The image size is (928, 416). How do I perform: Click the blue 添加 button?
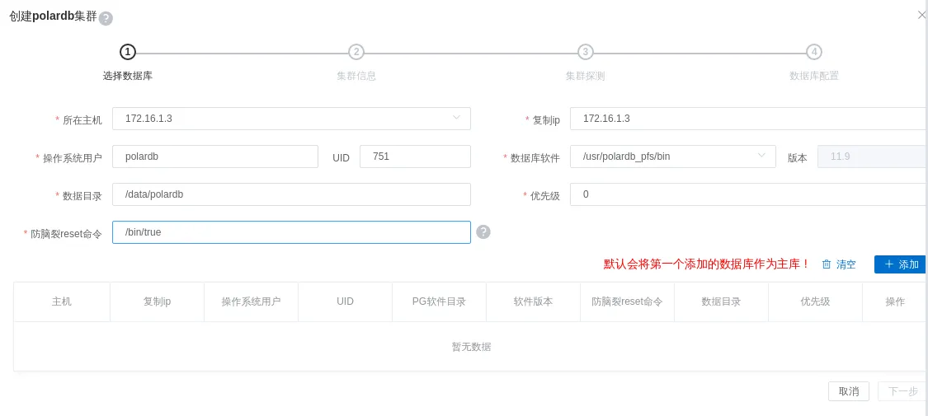click(x=900, y=264)
